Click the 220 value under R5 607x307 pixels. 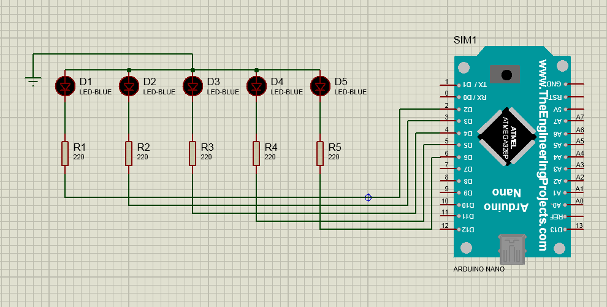(334, 157)
